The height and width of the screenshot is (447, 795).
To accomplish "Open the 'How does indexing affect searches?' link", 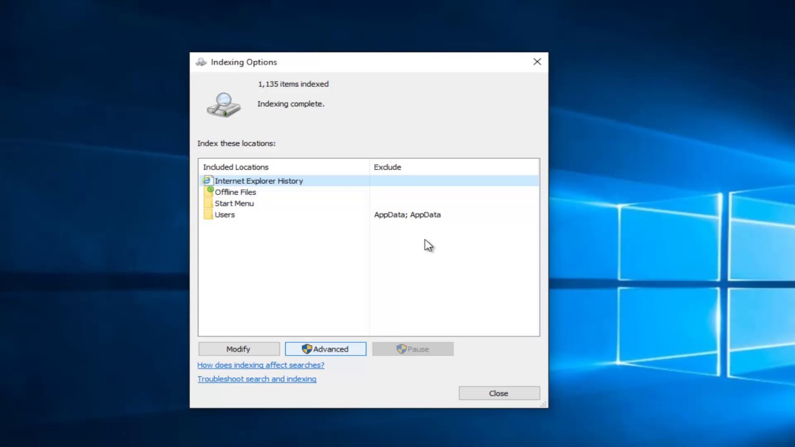I will click(261, 365).
